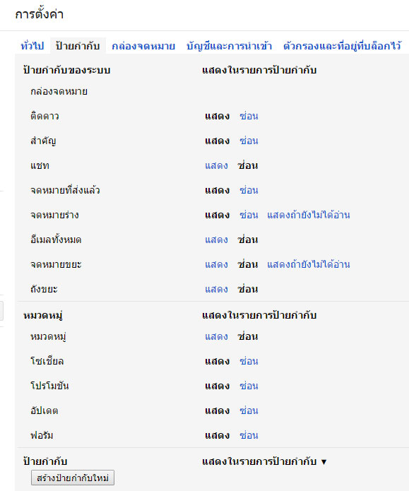
Task: Hide the โซเชียล category via ซ่อน
Action: [x=249, y=361]
